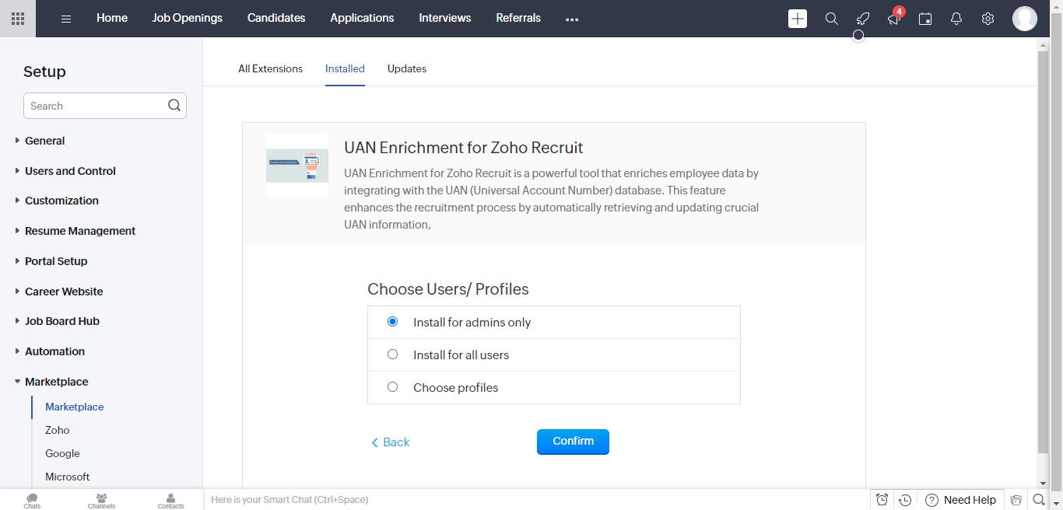The width and height of the screenshot is (1063, 510).
Task: Click the magnifier icon in bottom bar
Action: [x=1039, y=500]
